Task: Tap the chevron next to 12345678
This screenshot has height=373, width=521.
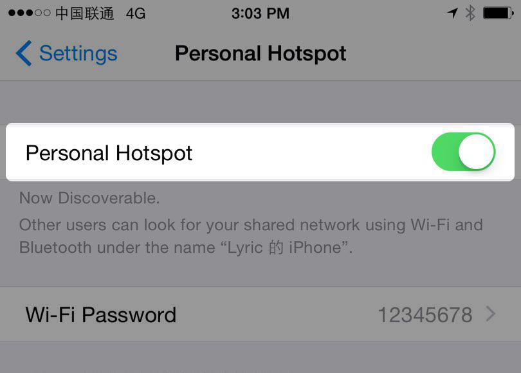Action: [x=490, y=314]
